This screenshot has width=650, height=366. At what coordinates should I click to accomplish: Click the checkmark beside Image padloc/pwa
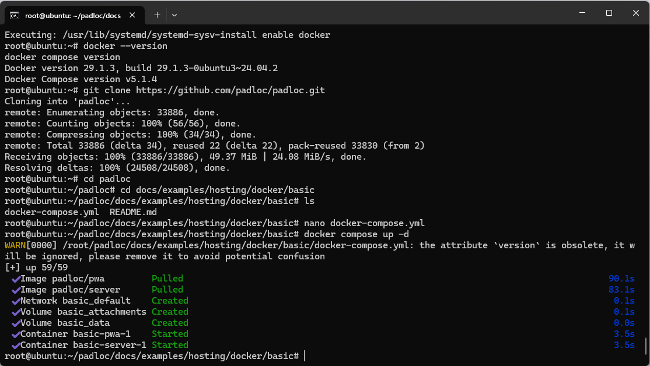coord(16,279)
